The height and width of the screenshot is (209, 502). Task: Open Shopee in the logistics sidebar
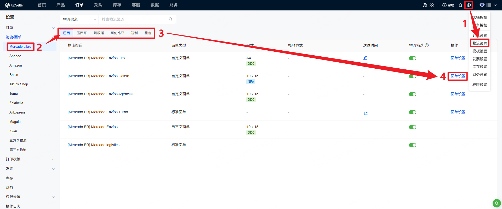coord(15,56)
